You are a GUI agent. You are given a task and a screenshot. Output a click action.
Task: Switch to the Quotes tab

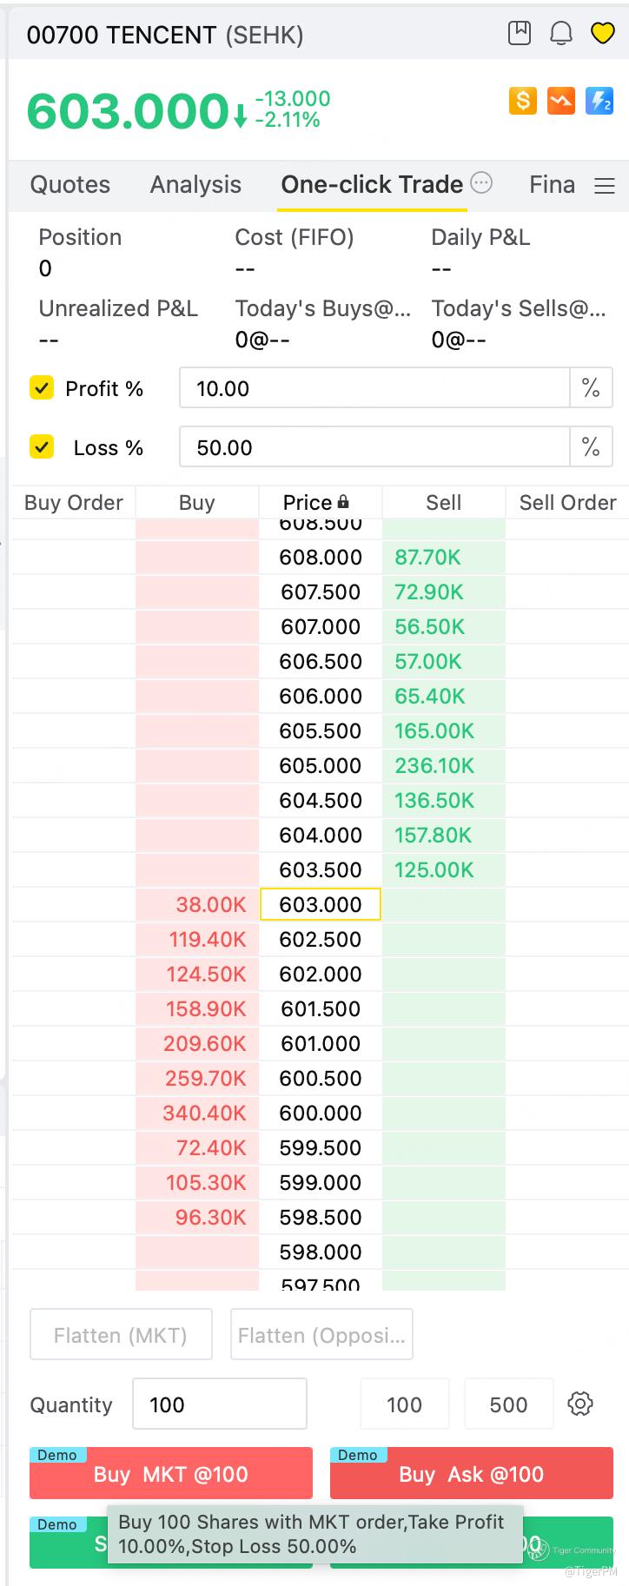tap(70, 184)
